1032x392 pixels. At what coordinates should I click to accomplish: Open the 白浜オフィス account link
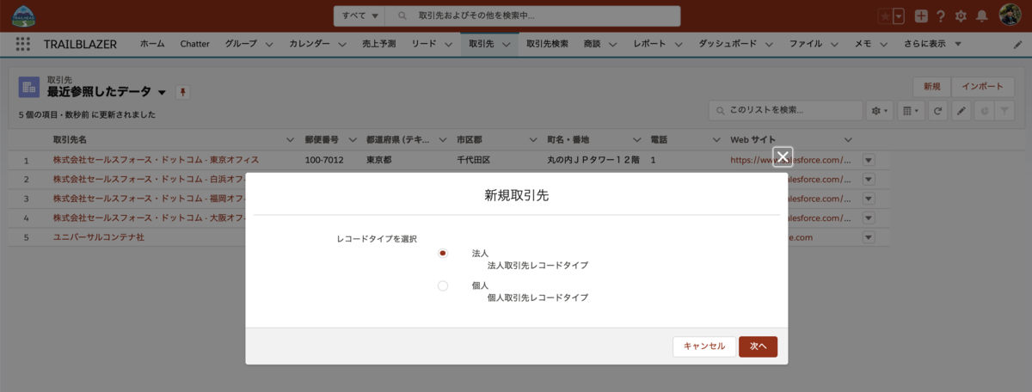(150, 179)
